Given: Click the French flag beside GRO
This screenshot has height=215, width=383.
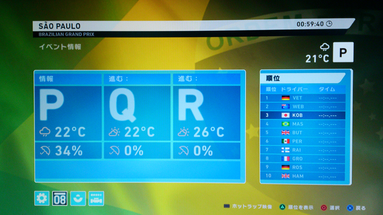Looking at the screenshot, I should click(285, 159).
